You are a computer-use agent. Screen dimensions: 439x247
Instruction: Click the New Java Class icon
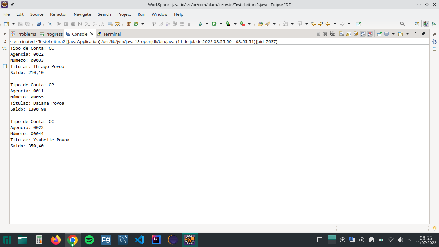coord(136,24)
